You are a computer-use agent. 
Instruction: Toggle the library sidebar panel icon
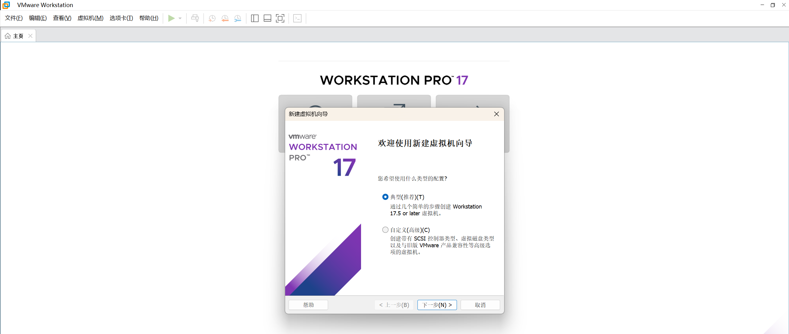click(255, 18)
